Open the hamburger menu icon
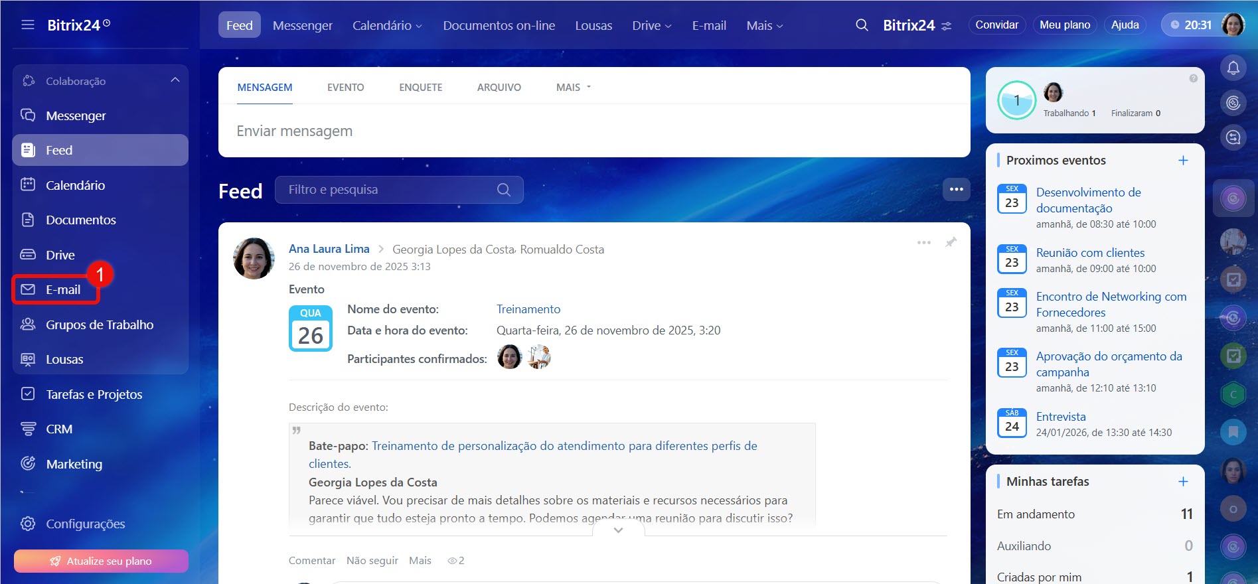1258x584 pixels. [28, 25]
